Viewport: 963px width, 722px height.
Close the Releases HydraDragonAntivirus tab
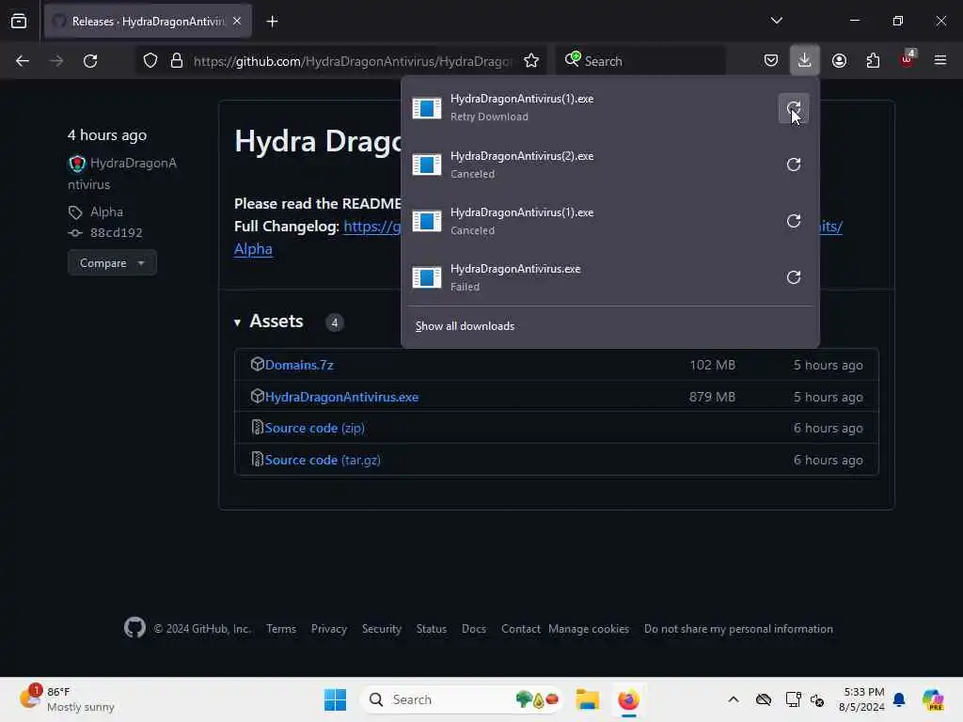[x=237, y=22]
